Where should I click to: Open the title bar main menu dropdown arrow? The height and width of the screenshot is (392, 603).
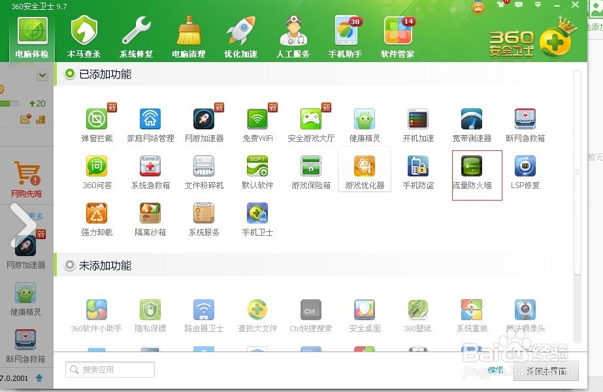538,5
